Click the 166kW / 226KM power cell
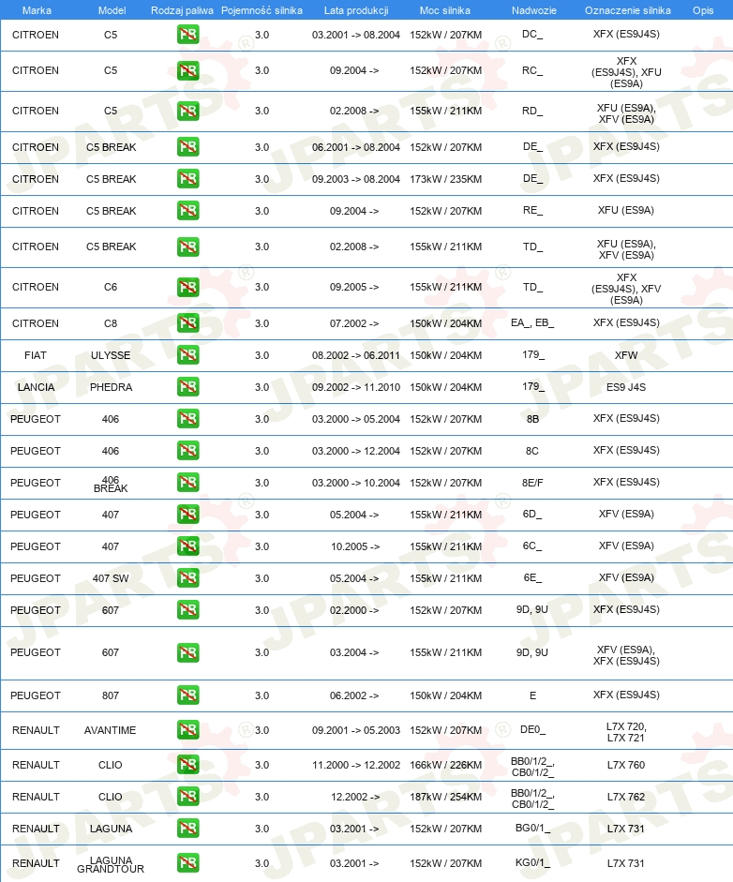This screenshot has height=882, width=733. tap(445, 766)
